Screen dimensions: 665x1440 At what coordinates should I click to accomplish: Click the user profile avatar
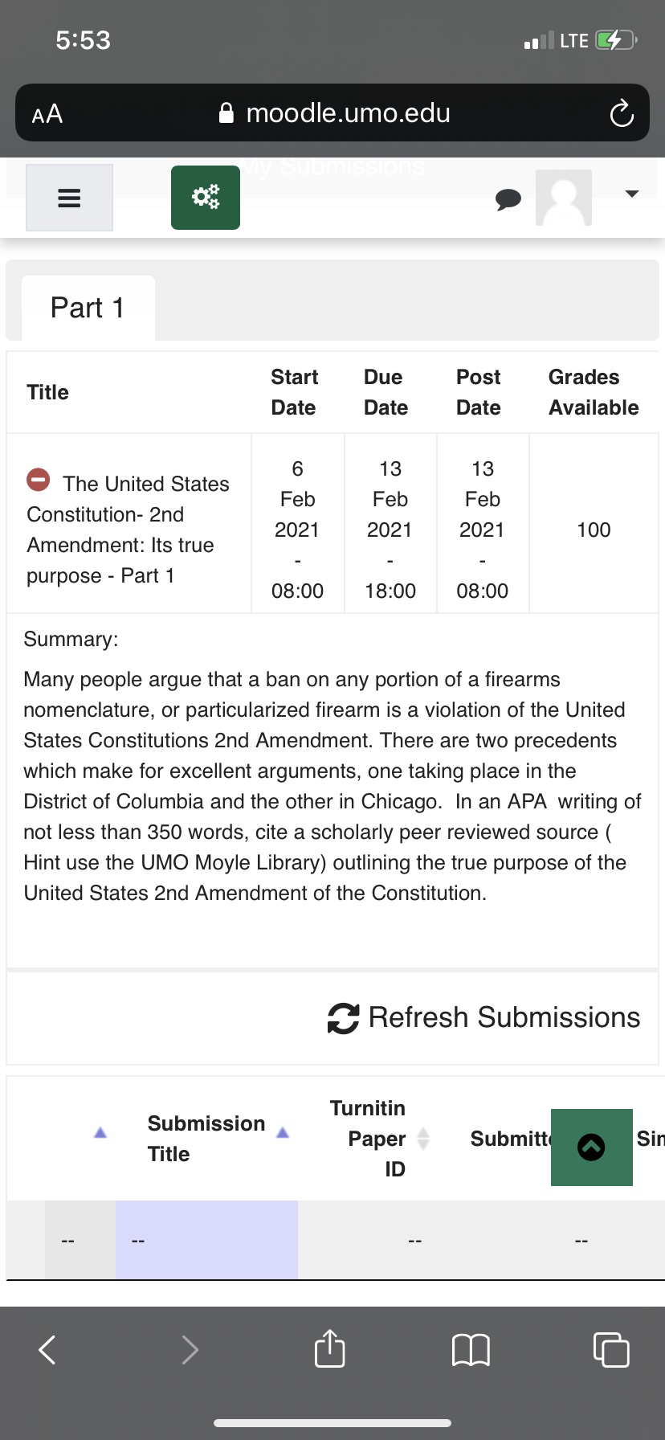coord(564,198)
